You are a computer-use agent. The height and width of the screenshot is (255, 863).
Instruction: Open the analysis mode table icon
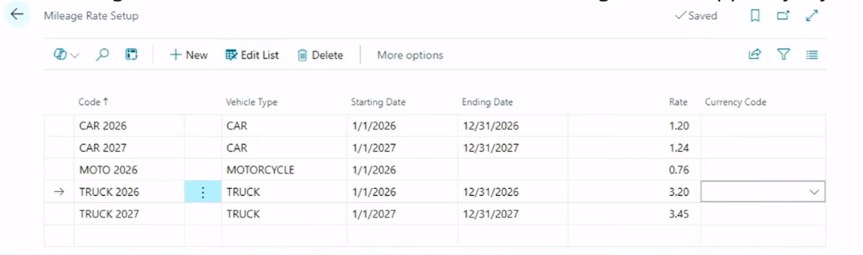[131, 55]
